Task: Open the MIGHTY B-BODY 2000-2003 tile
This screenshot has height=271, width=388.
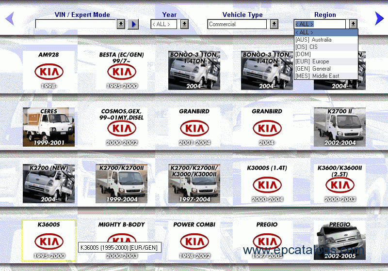Action: (x=122, y=241)
